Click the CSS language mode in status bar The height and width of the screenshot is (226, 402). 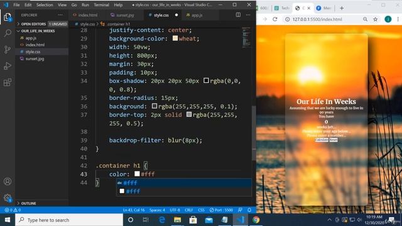[x=201, y=210]
